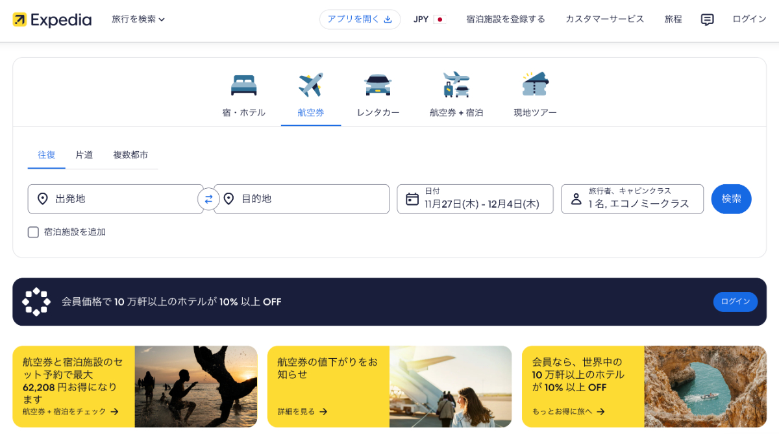Click the アプリを開く pill button
Image resolution: width=779 pixels, height=434 pixels.
click(x=360, y=19)
